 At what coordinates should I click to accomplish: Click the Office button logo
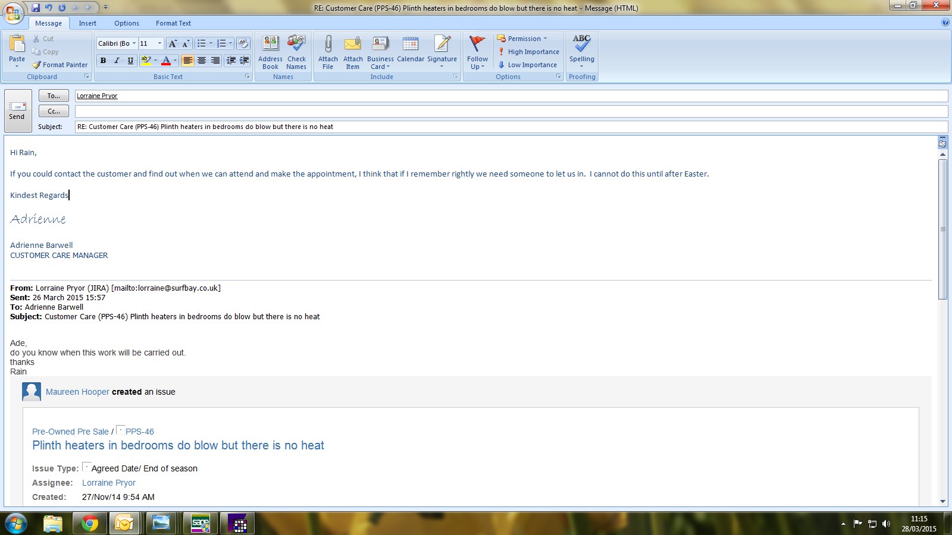pos(13,12)
